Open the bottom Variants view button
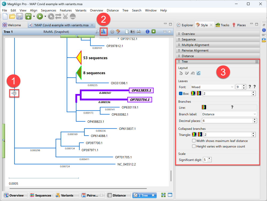 (67, 195)
